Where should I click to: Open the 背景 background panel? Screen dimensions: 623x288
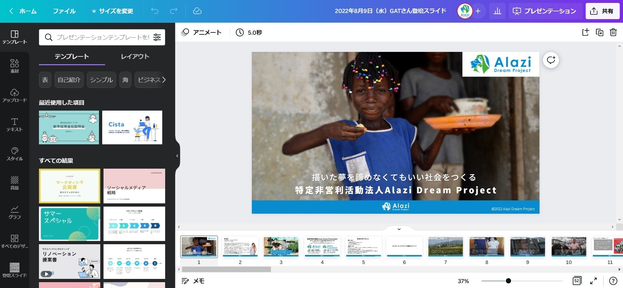coord(15,183)
